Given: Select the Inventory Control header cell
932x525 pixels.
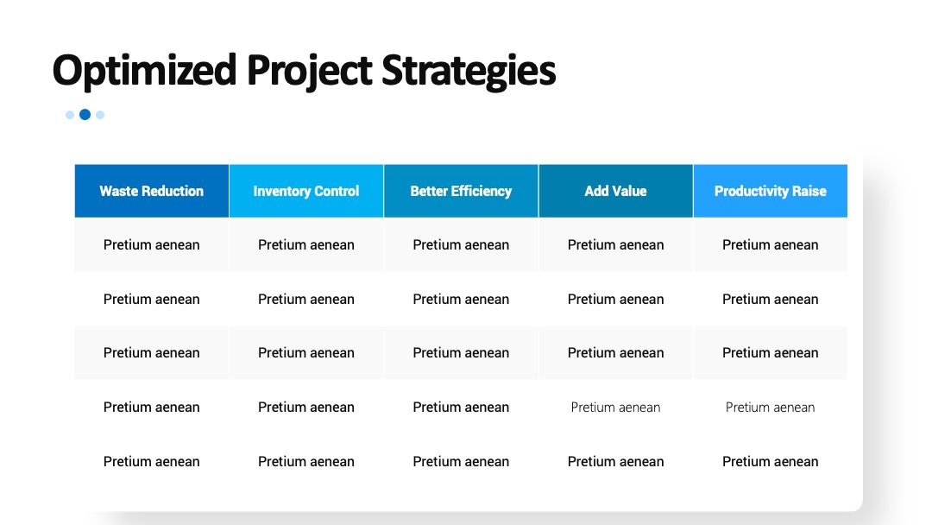Looking at the screenshot, I should [306, 191].
